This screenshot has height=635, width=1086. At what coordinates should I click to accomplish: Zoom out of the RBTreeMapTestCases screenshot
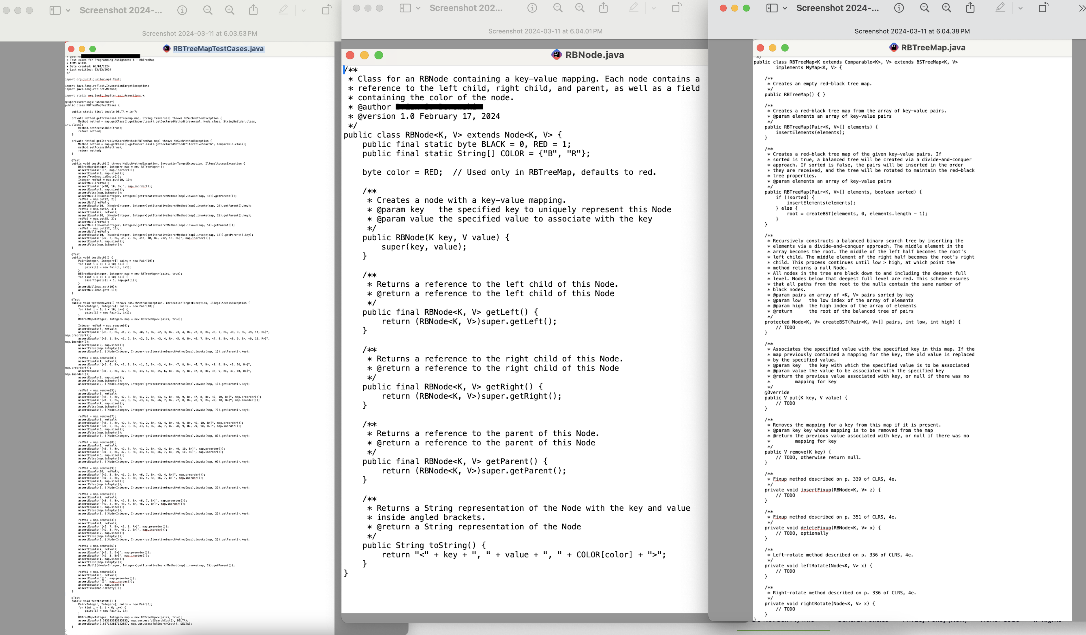point(207,9)
